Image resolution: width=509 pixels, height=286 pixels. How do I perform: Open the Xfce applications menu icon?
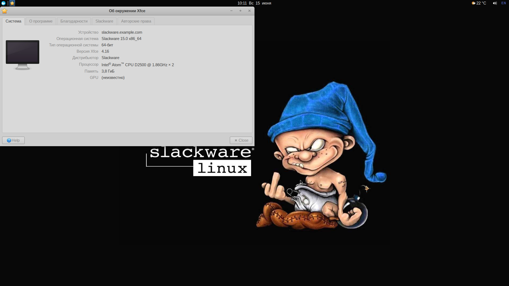pyautogui.click(x=3, y=3)
